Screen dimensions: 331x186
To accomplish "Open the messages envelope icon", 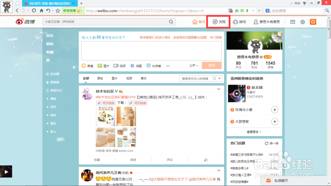I will (x=293, y=22).
